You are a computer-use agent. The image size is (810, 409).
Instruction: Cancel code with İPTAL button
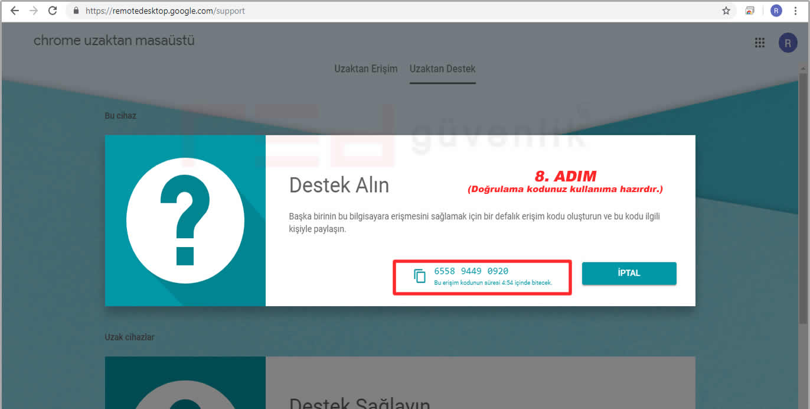pos(629,273)
